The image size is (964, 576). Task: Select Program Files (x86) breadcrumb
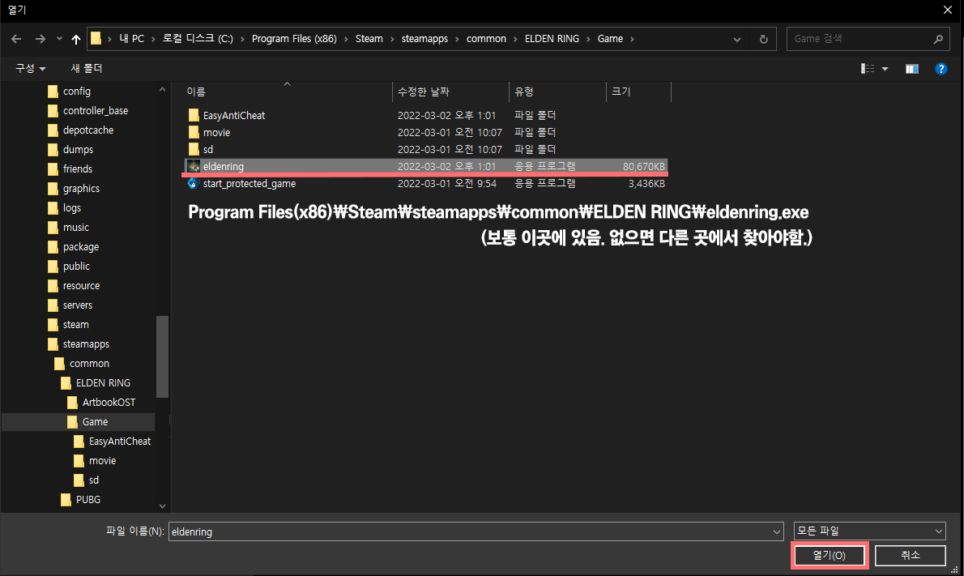pos(294,39)
